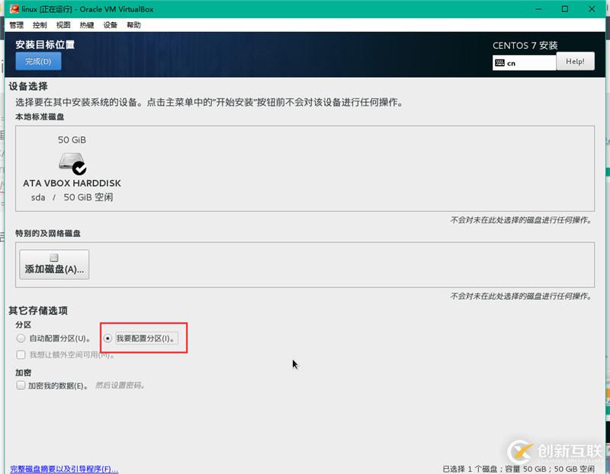This screenshot has width=610, height=474.
Task: Close the VirtualBox window
Action: [592, 9]
